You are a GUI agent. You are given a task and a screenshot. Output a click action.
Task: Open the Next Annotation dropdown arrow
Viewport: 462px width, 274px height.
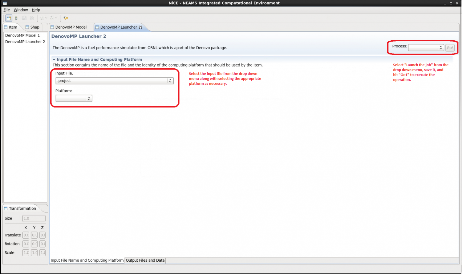(46, 18)
